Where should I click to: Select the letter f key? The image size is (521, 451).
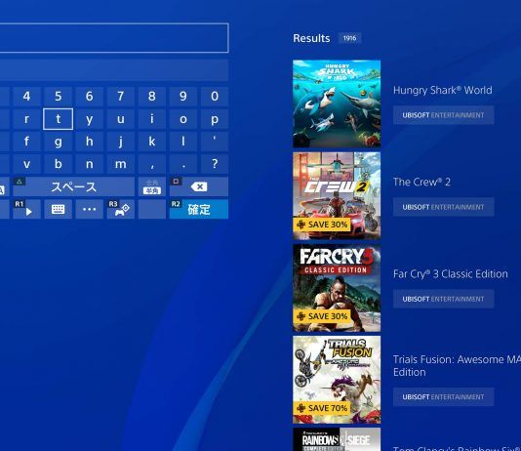[26, 142]
